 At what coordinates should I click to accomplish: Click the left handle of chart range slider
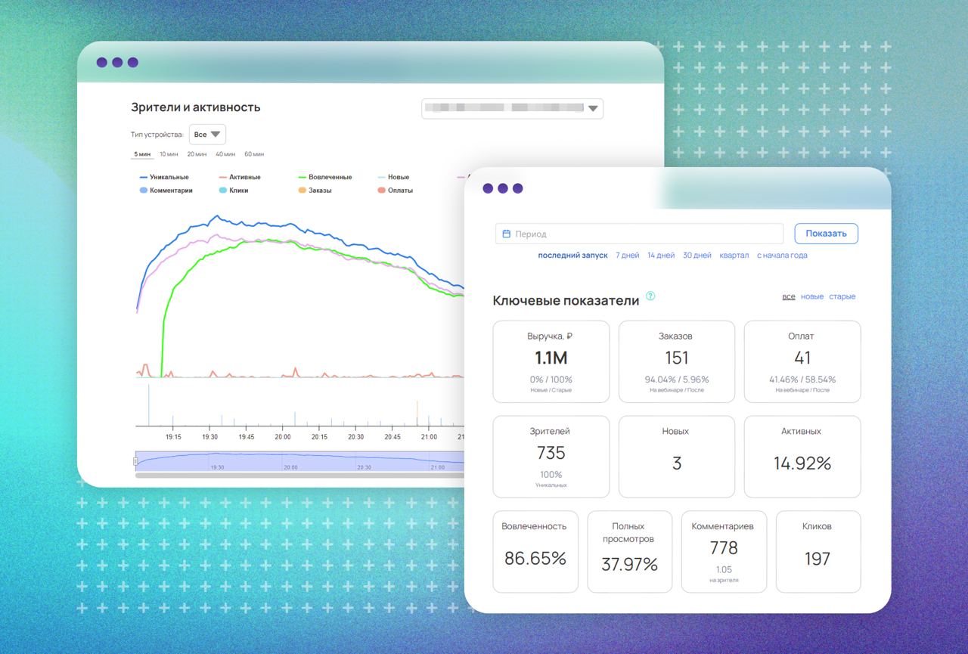(x=136, y=460)
